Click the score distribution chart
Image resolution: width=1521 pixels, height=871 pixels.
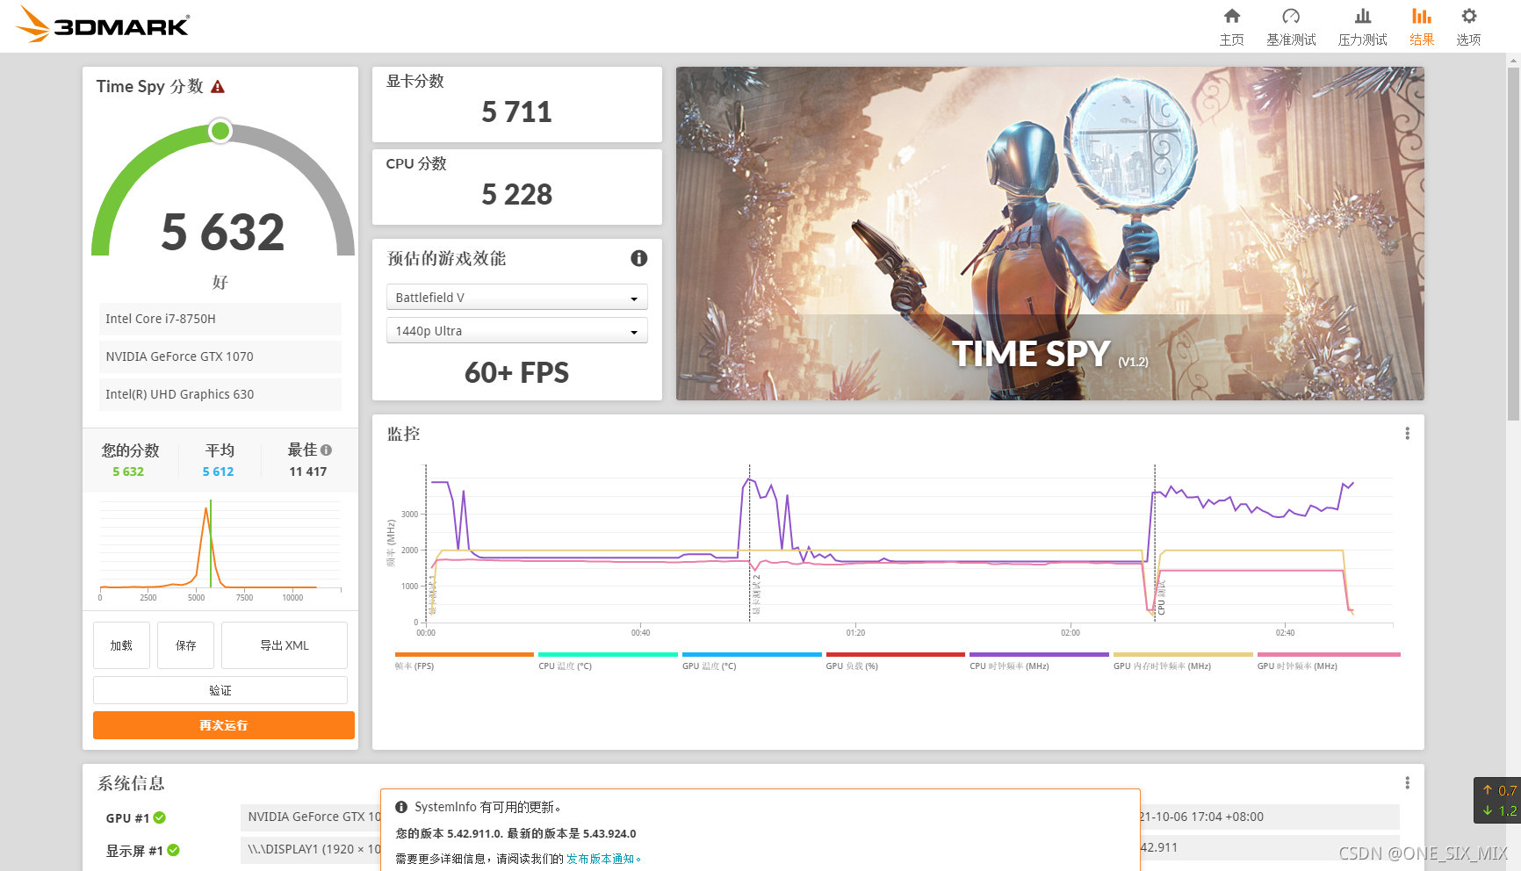pyautogui.click(x=220, y=551)
